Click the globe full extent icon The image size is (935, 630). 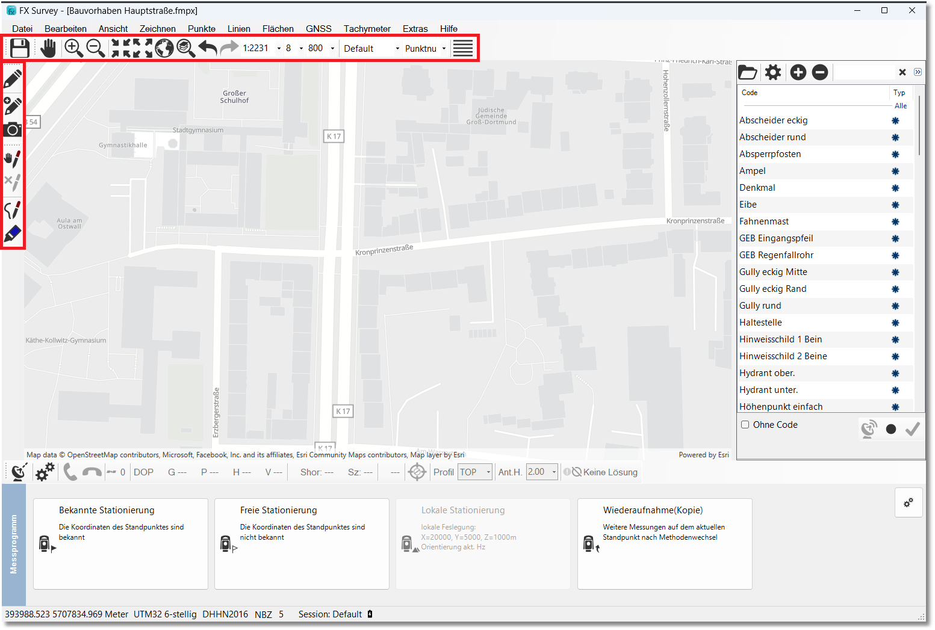coord(164,48)
